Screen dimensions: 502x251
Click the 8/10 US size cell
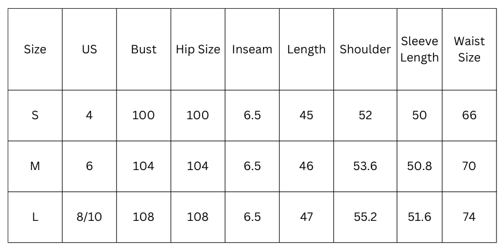(89, 217)
